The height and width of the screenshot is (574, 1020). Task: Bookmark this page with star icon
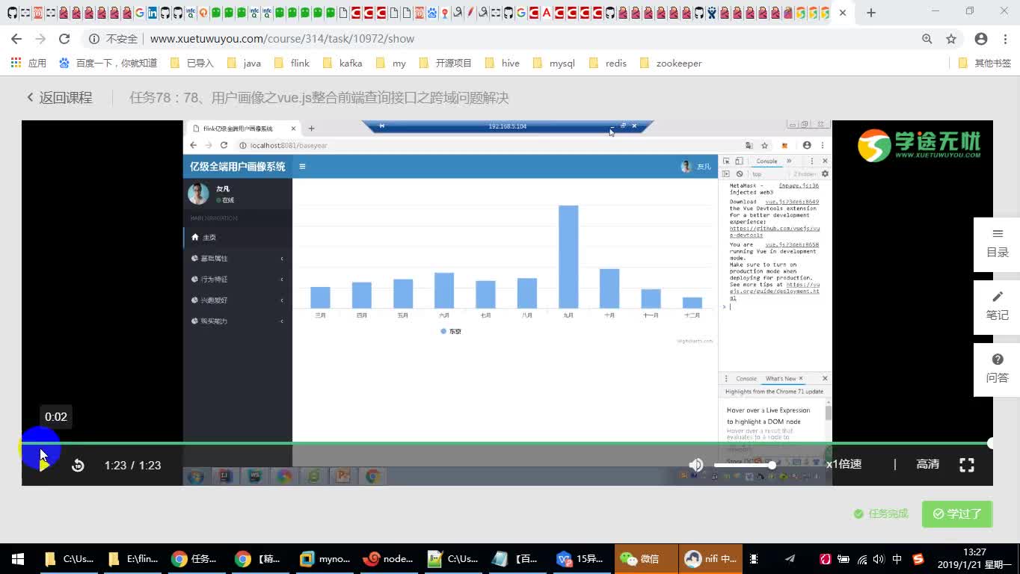(951, 39)
